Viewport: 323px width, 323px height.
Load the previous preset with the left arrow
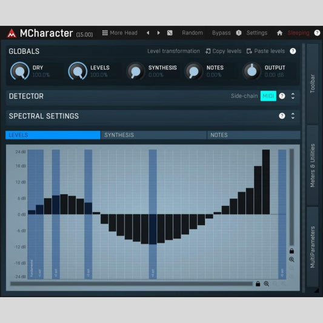148,33
